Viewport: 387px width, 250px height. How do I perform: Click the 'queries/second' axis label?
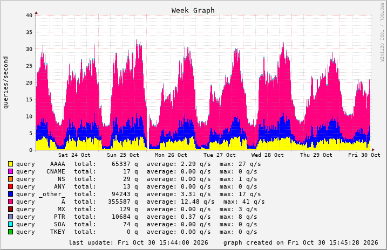pyautogui.click(x=6, y=82)
